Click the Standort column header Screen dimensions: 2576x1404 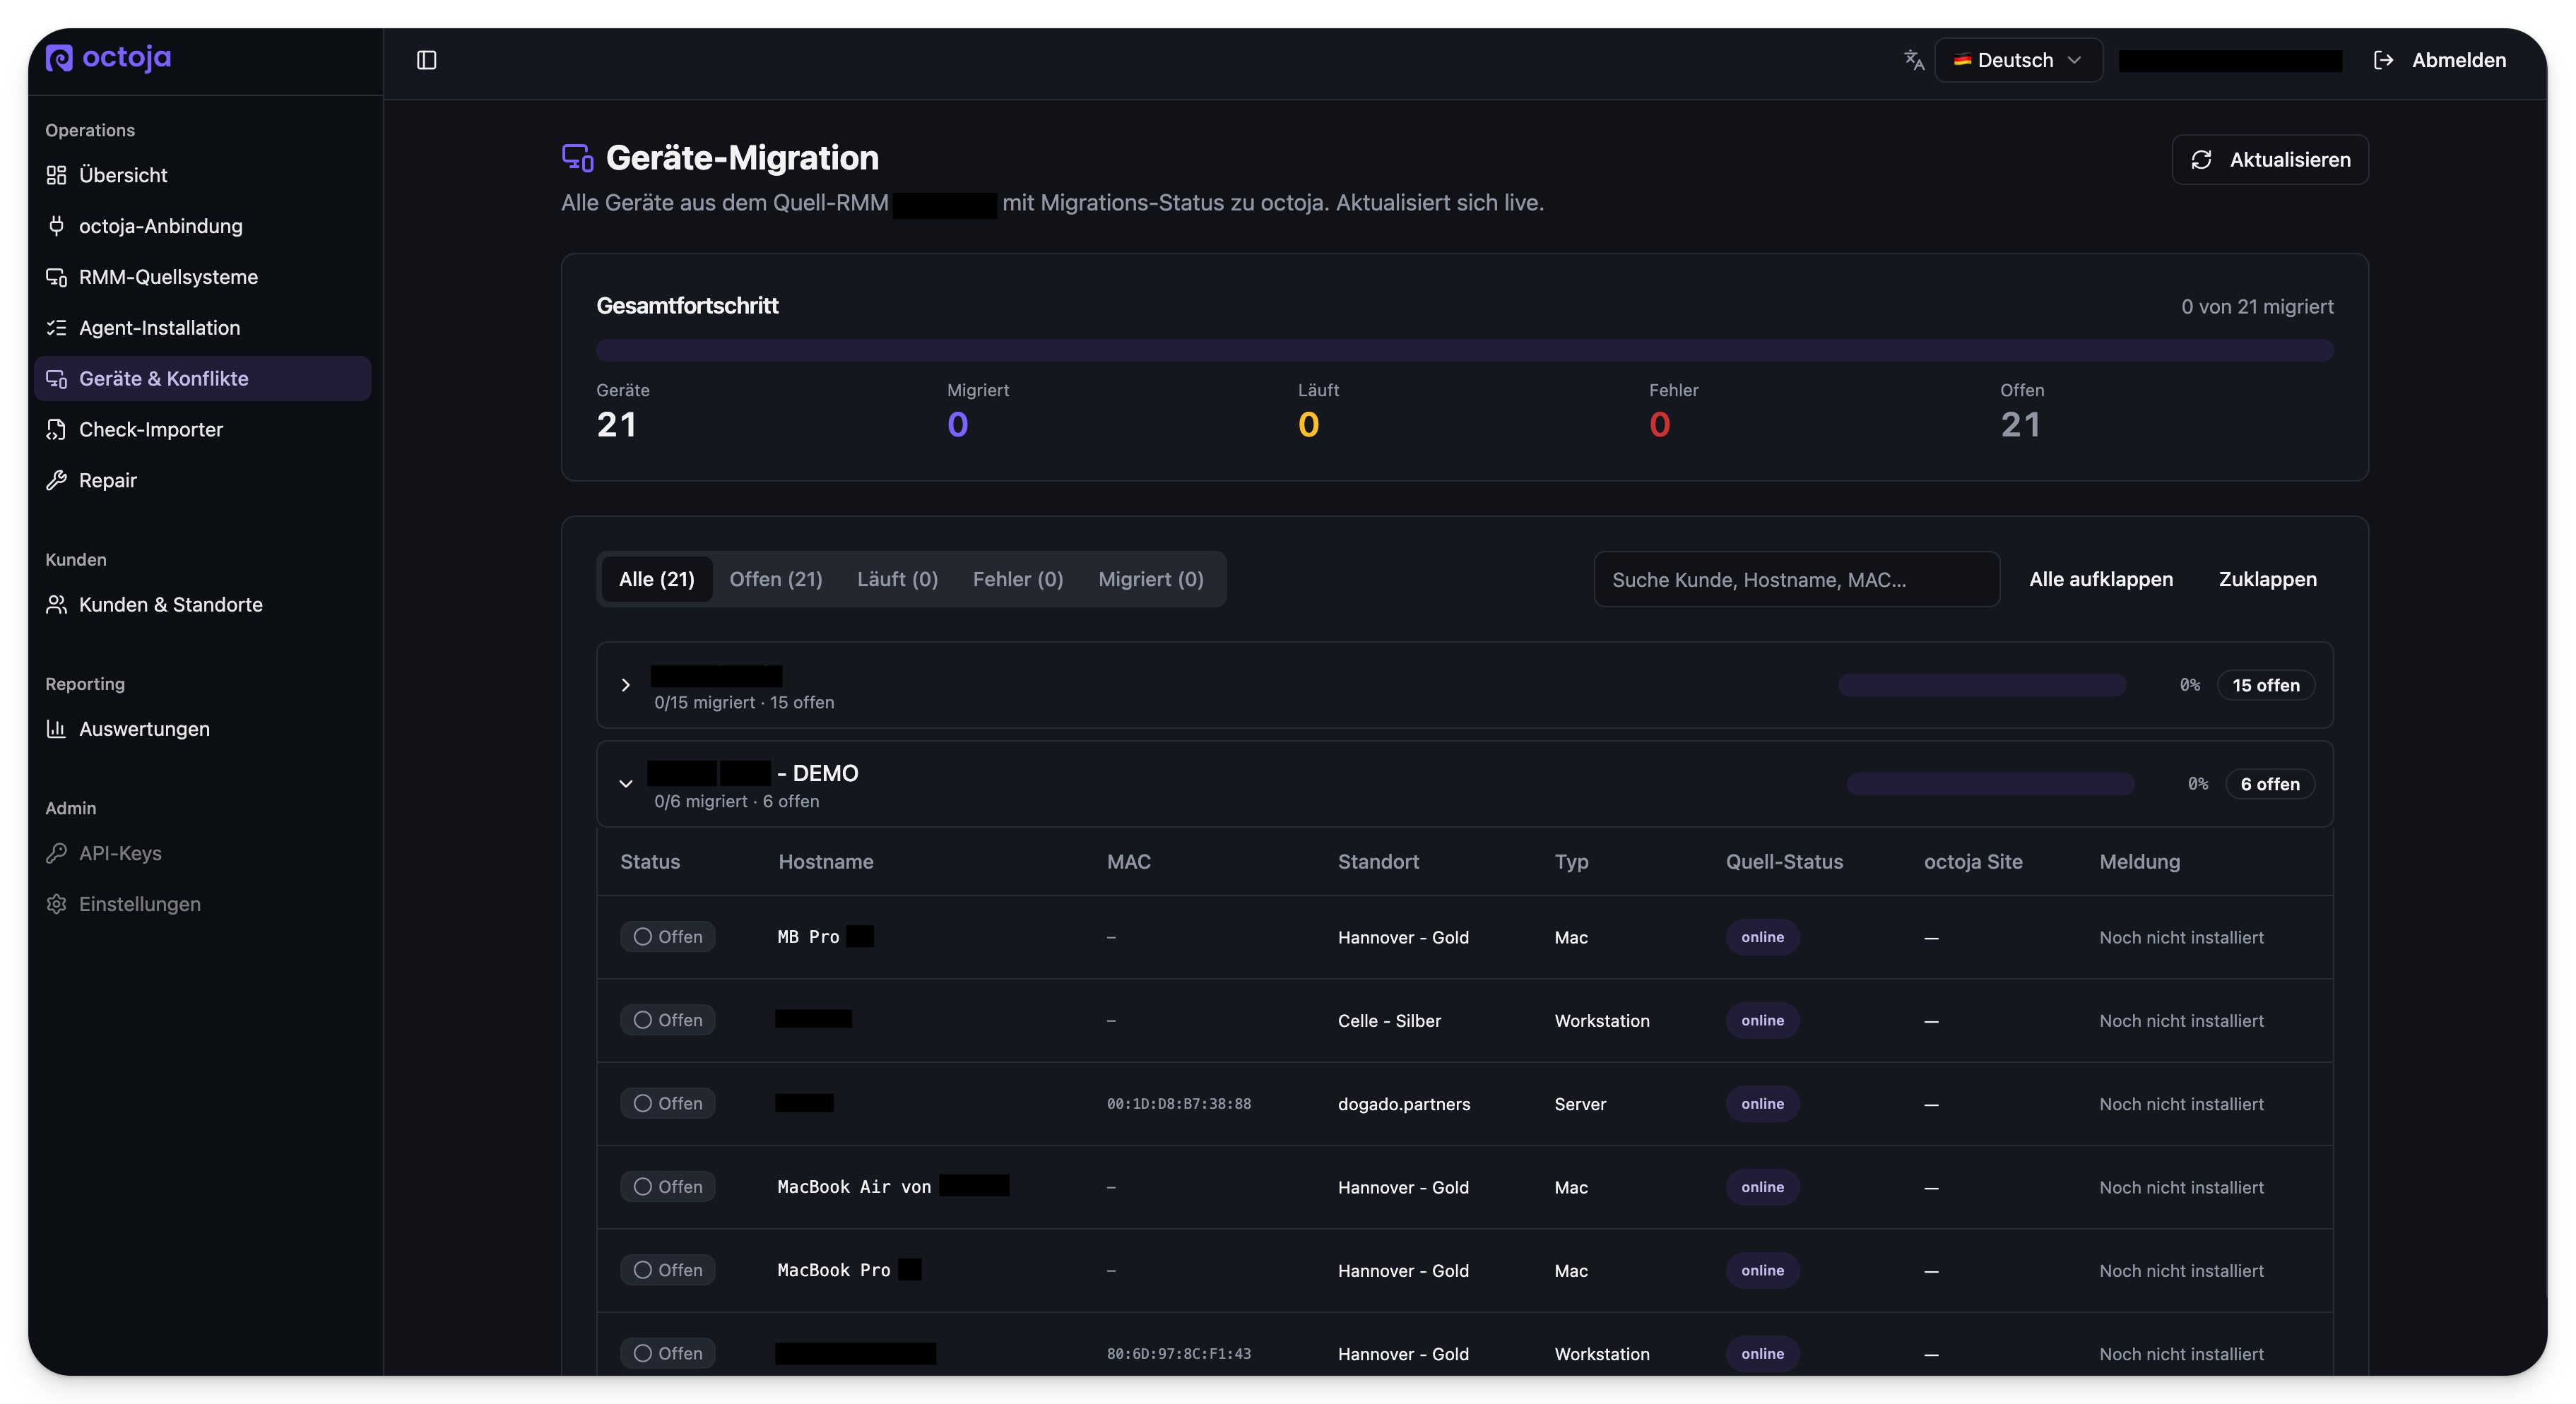[x=1378, y=862]
